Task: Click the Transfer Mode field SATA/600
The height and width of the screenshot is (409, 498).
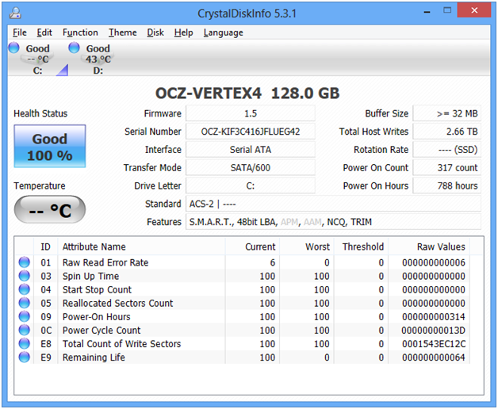Action: pos(251,168)
